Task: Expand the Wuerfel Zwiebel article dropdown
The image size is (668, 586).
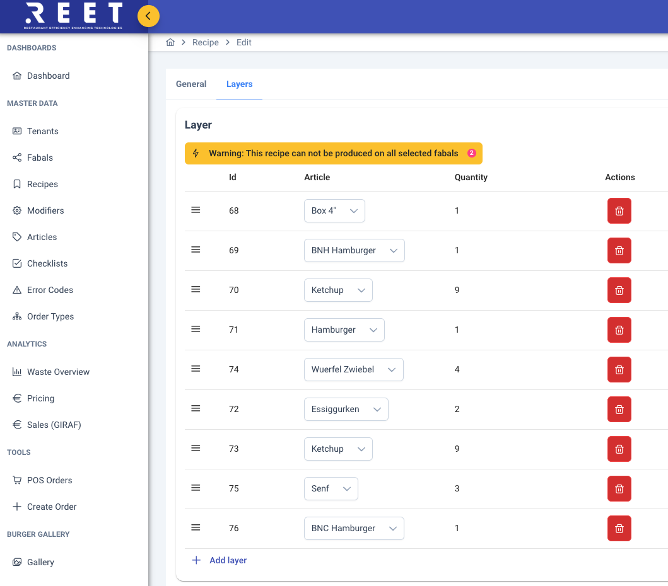Action: 353,370
